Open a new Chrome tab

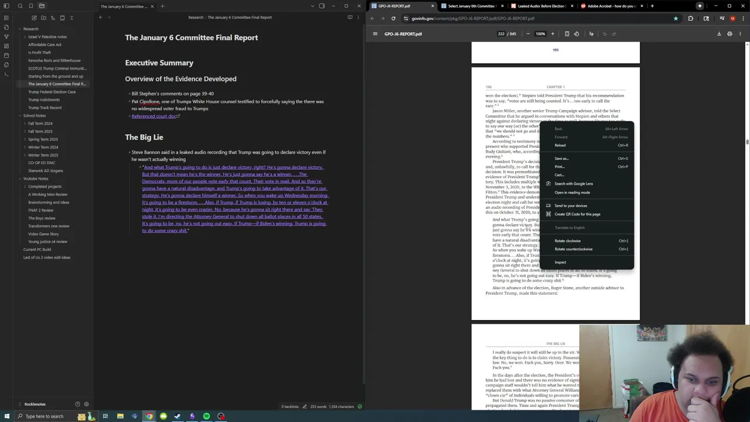(652, 6)
